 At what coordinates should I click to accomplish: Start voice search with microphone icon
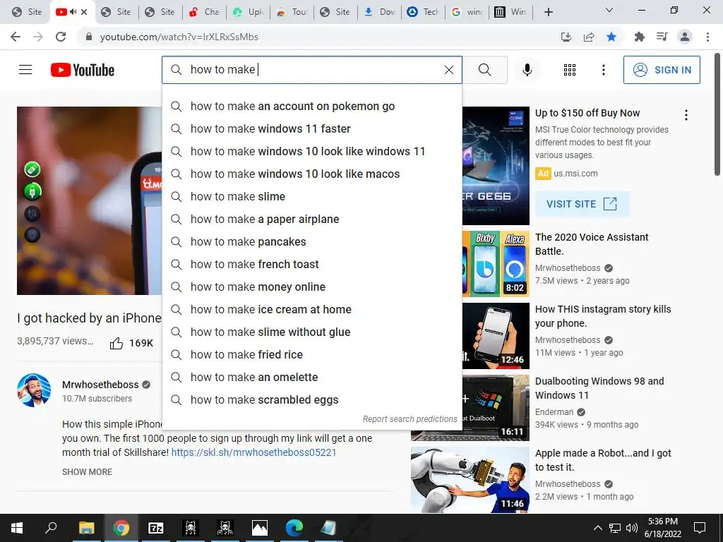[x=527, y=70]
